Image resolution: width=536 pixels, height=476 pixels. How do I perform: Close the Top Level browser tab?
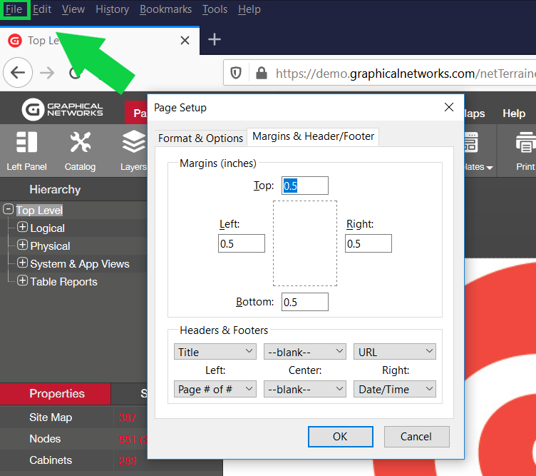tap(185, 41)
